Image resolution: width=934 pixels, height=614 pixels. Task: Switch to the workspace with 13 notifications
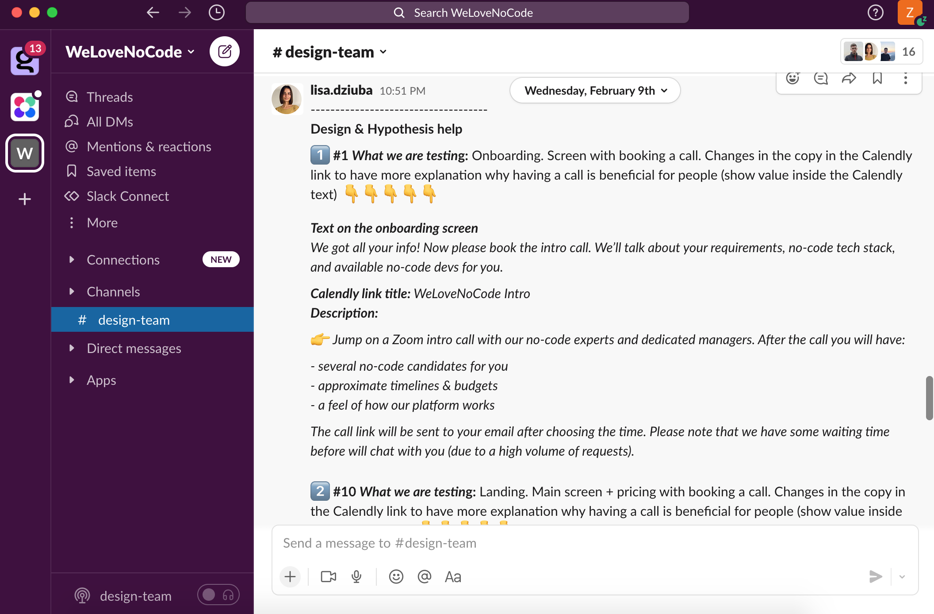(25, 60)
